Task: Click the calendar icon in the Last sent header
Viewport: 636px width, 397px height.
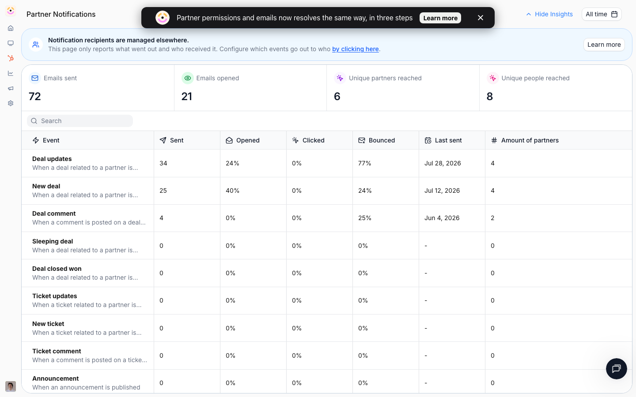Action: [x=428, y=140]
